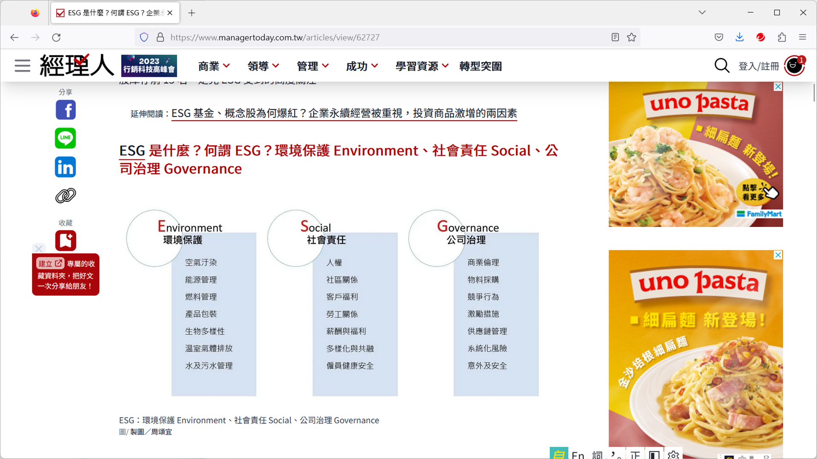The image size is (817, 459).
Task: Toggle IME En language mode
Action: 578,455
